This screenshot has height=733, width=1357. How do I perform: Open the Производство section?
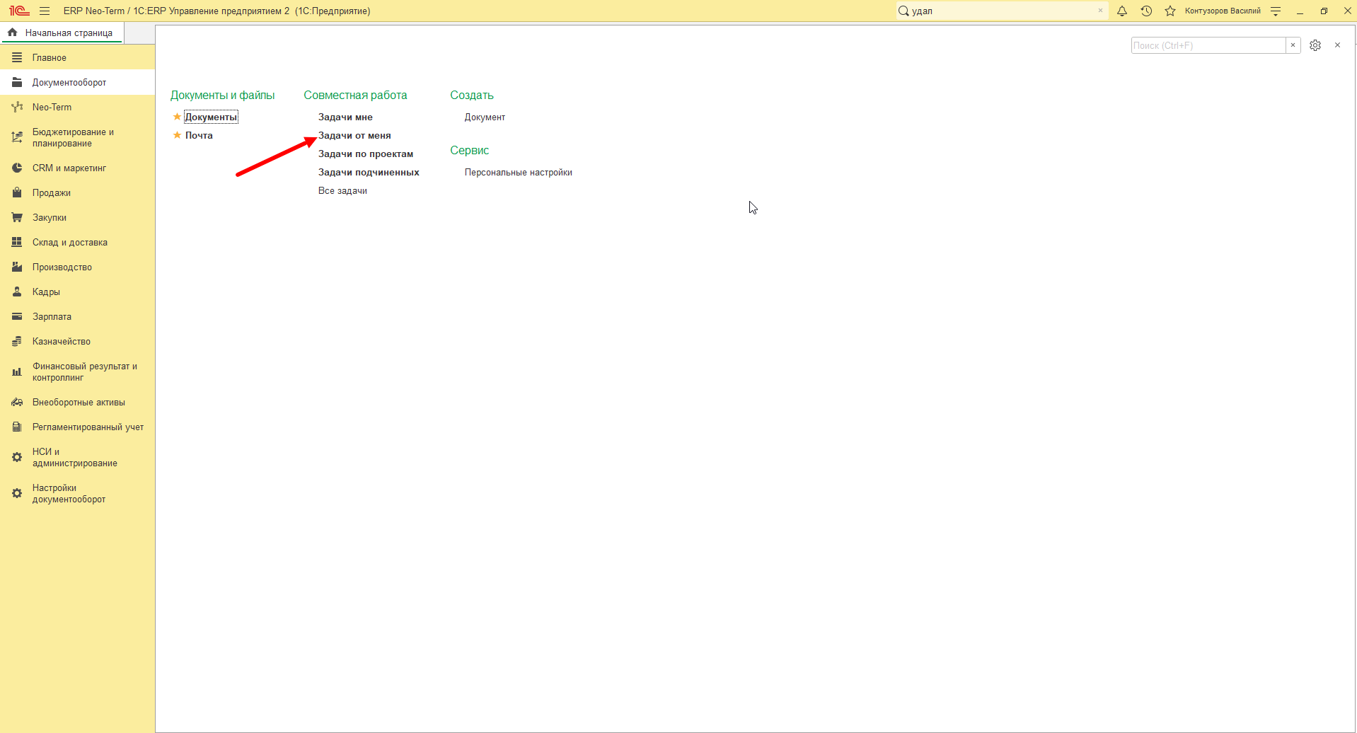click(62, 267)
